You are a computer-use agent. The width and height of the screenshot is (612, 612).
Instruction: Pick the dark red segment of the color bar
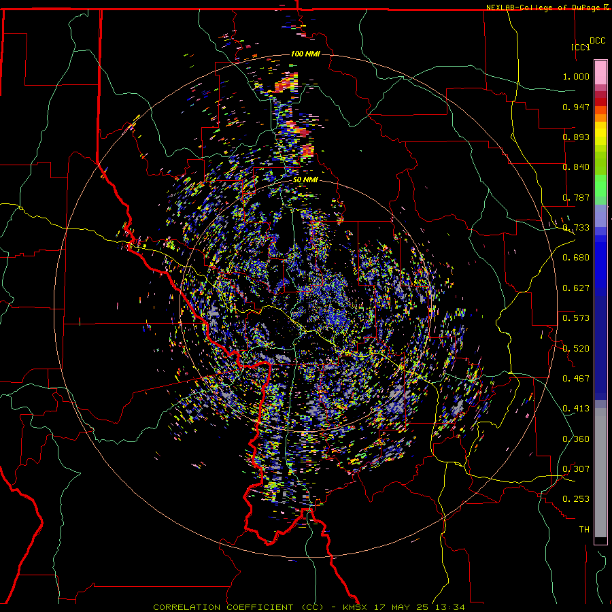click(600, 102)
